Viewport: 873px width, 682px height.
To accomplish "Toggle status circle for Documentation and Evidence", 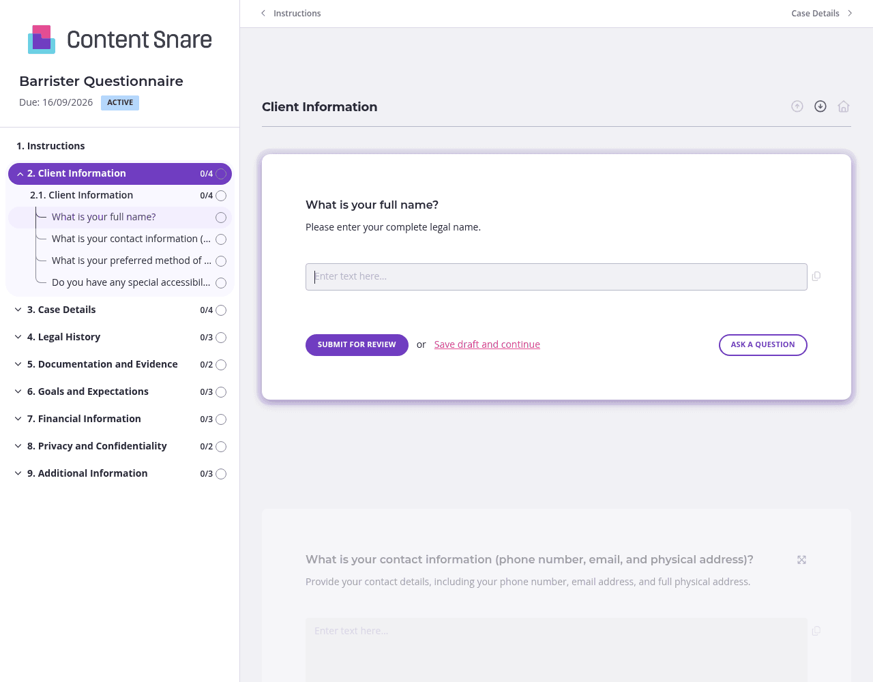I will 221,365.
